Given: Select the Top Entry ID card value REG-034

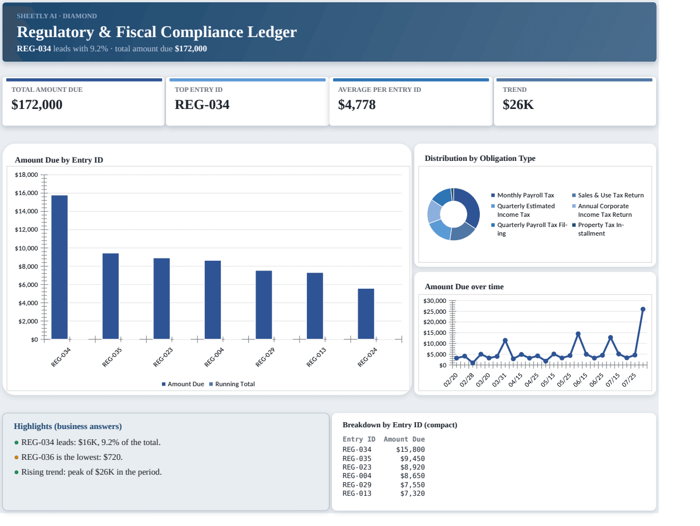Looking at the screenshot, I should [202, 104].
